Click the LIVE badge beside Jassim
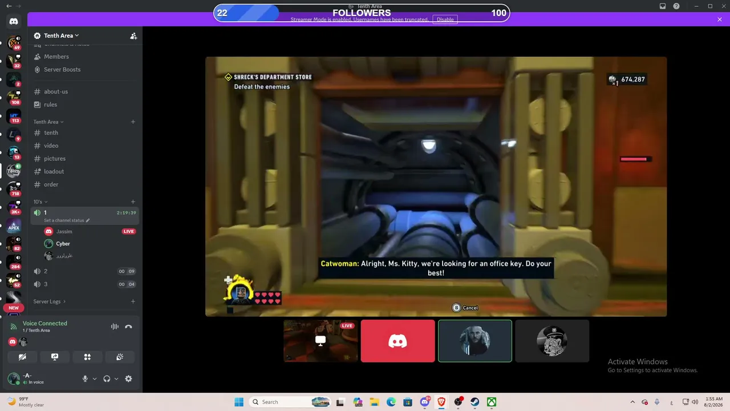 [x=128, y=231]
